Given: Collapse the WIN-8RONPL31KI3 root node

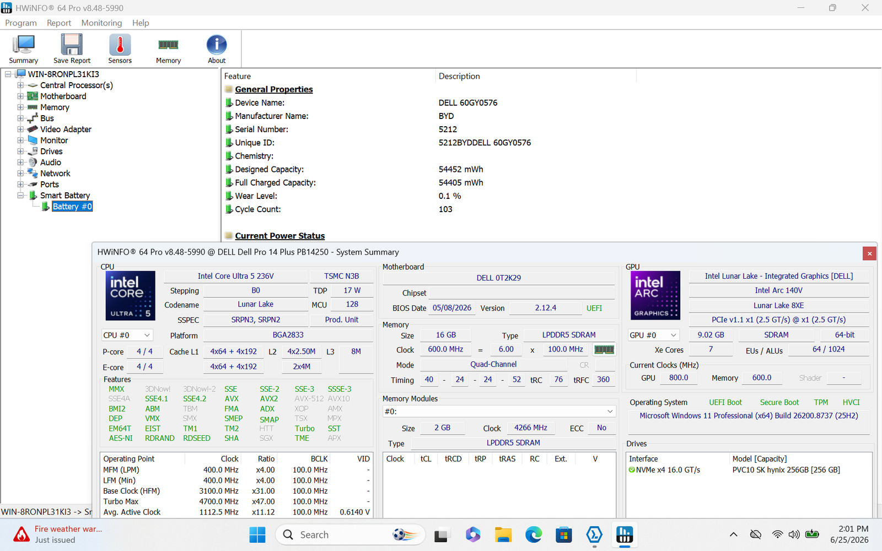Looking at the screenshot, I should [x=8, y=74].
